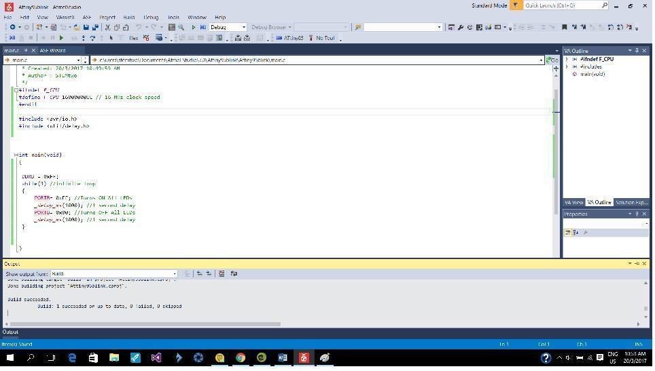Click the Save All toolbar icon

[95, 27]
